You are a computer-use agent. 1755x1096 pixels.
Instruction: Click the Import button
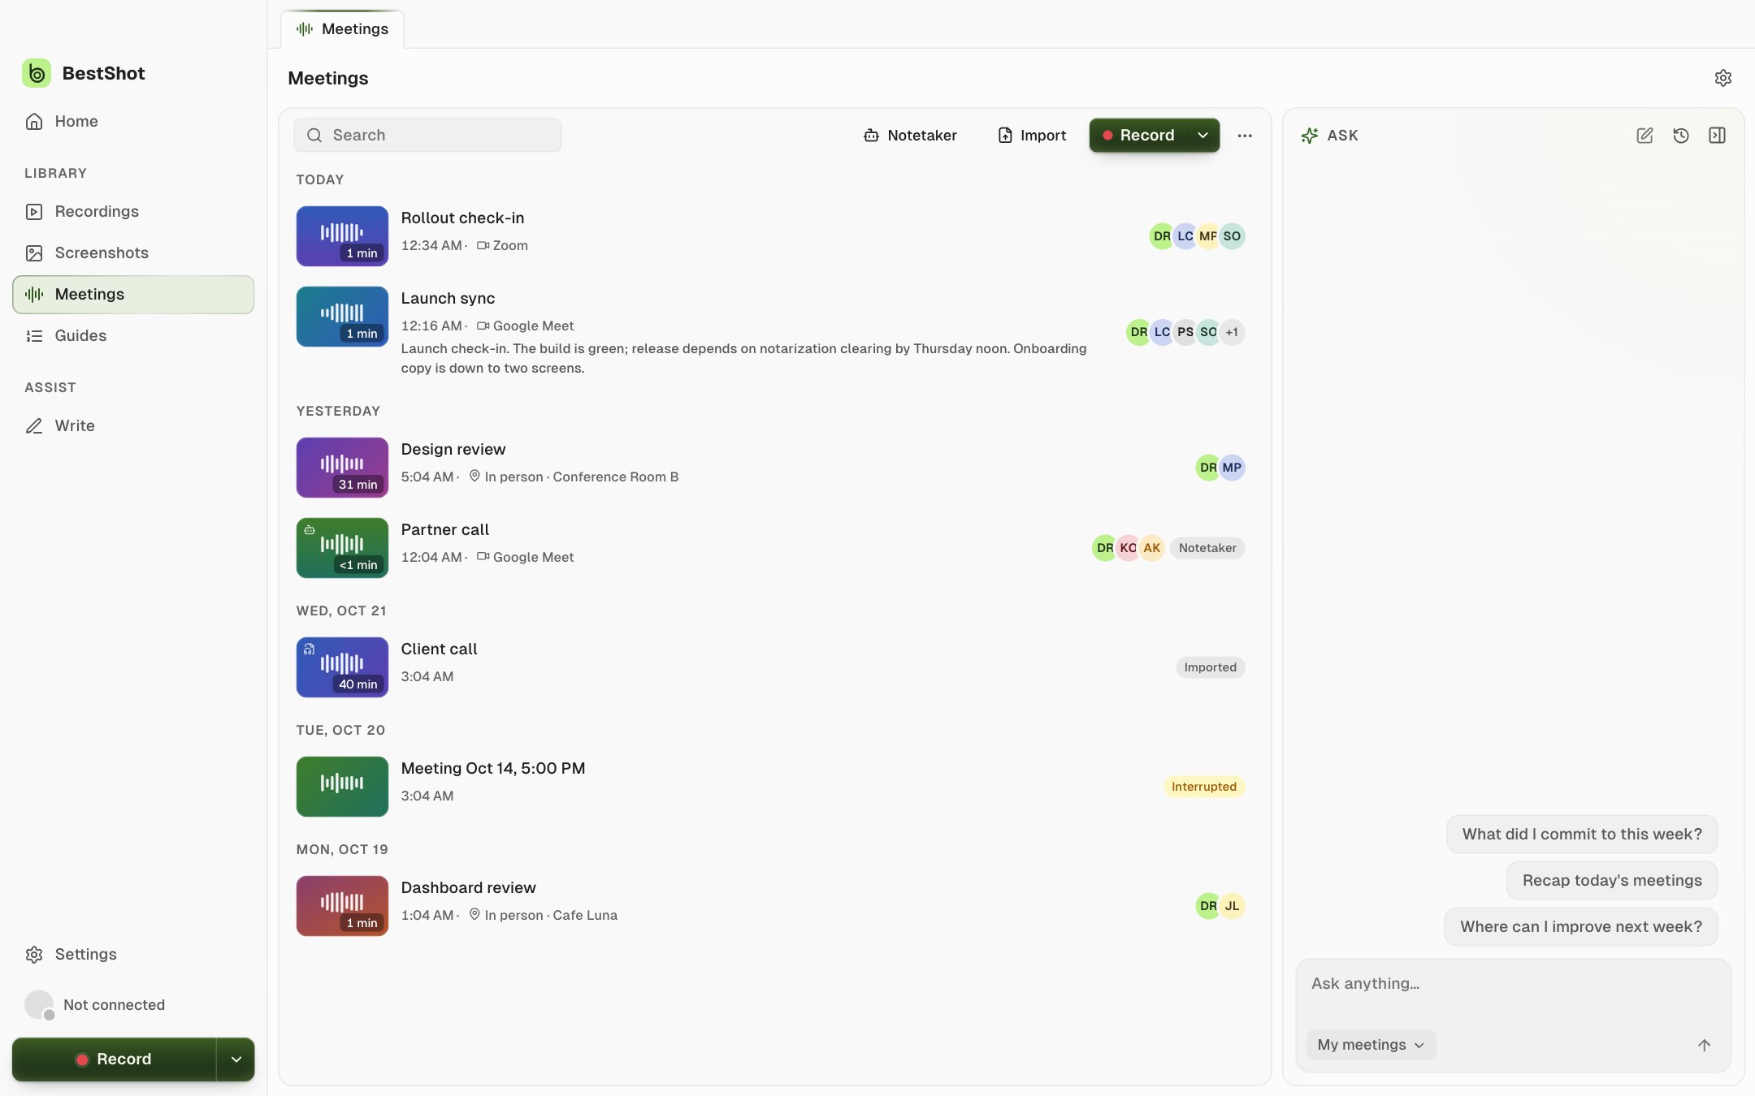click(x=1031, y=136)
